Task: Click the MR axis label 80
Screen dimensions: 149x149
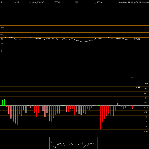Action: [145, 89]
